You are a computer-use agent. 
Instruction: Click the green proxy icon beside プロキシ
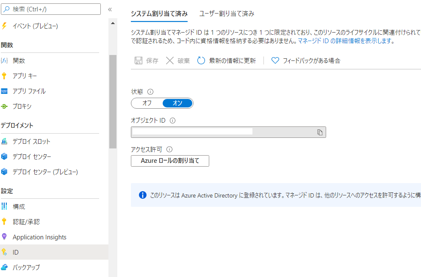pyautogui.click(x=4, y=107)
